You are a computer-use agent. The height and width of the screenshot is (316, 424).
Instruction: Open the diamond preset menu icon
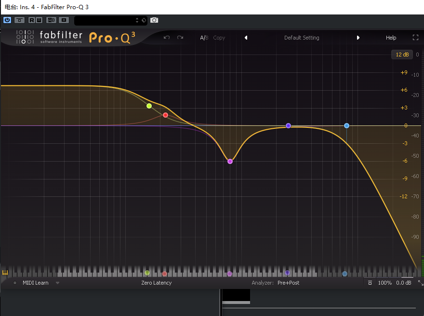[x=144, y=20]
